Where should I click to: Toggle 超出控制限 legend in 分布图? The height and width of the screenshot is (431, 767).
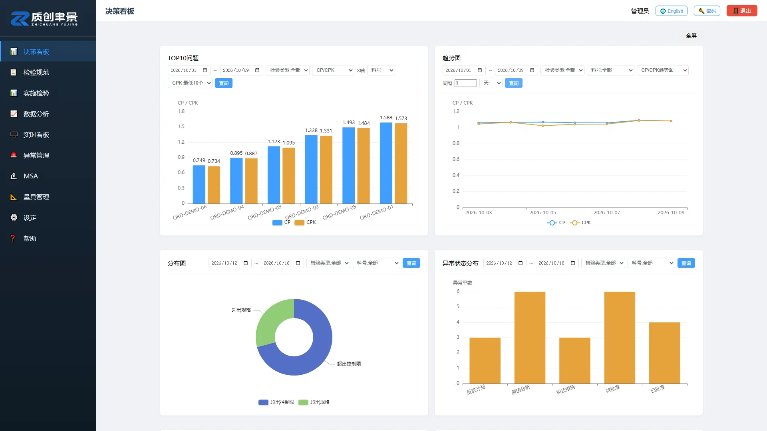[276, 402]
